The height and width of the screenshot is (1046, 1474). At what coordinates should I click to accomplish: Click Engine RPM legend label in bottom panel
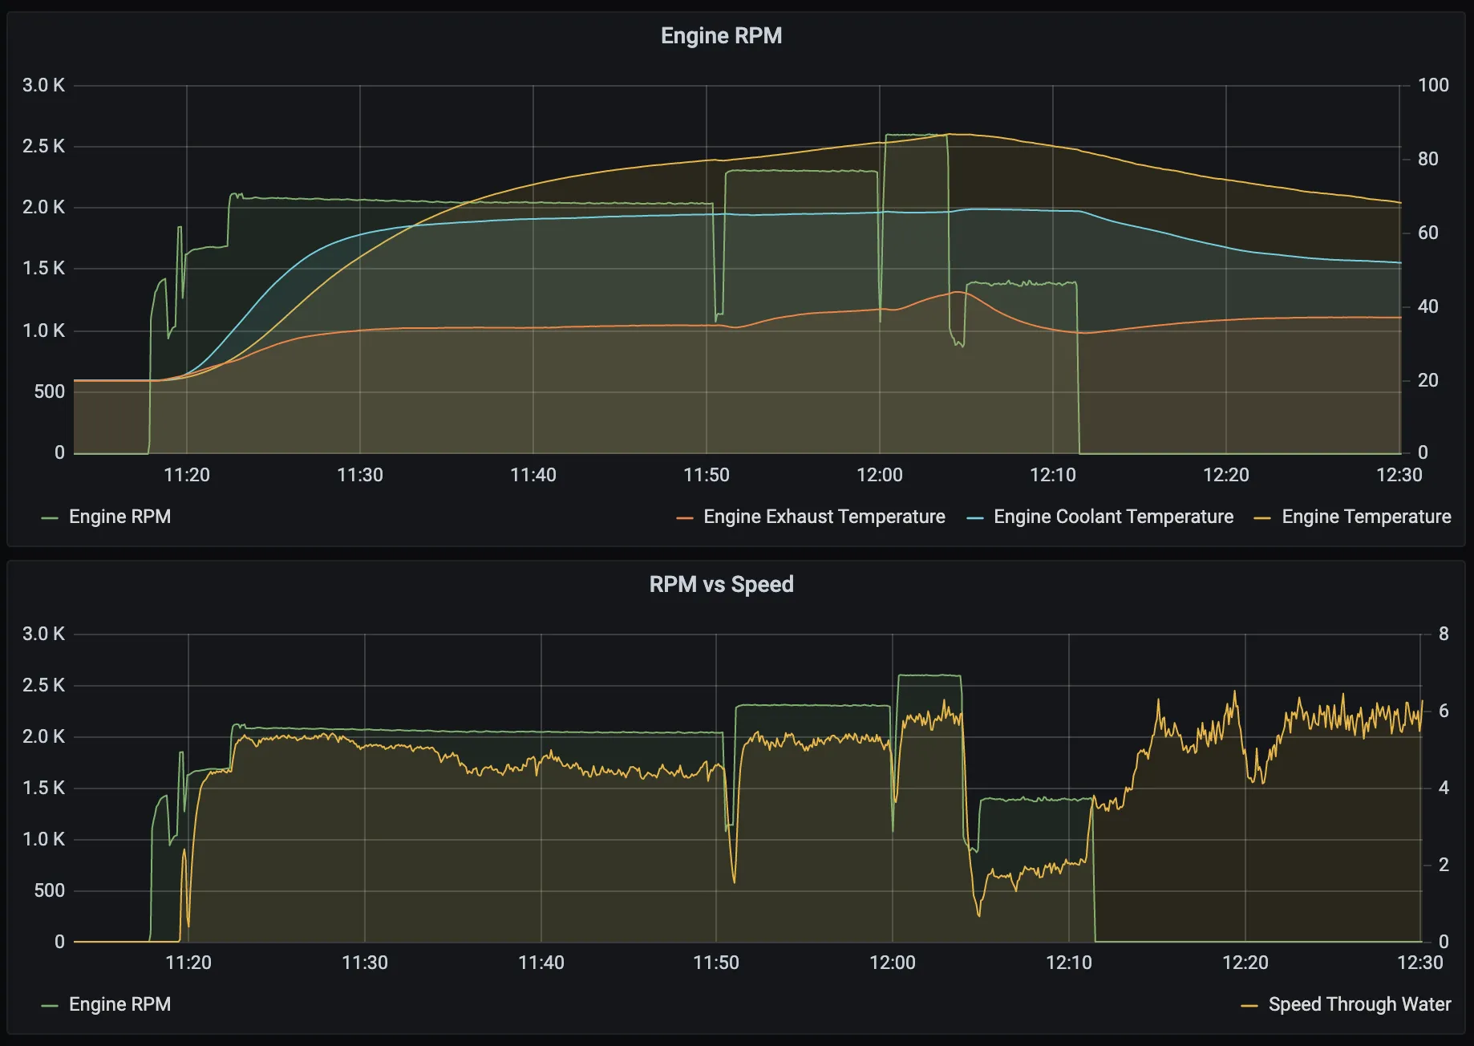tap(119, 1004)
